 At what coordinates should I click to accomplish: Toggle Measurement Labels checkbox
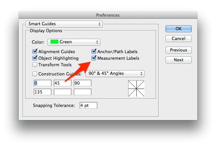(94, 58)
